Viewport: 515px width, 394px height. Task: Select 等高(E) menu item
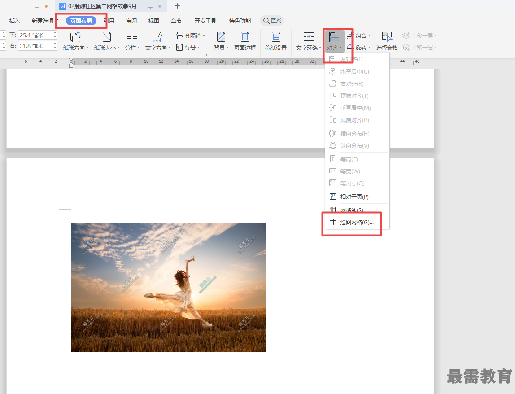(358, 159)
